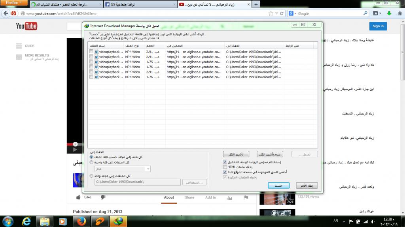Click the report flag icon below video

246,197
